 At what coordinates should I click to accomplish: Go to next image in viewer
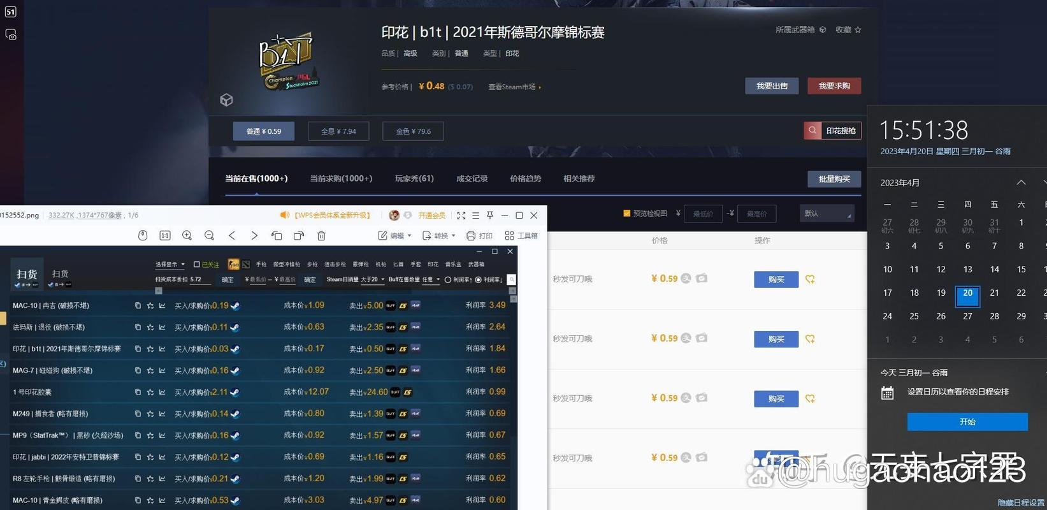(x=254, y=235)
